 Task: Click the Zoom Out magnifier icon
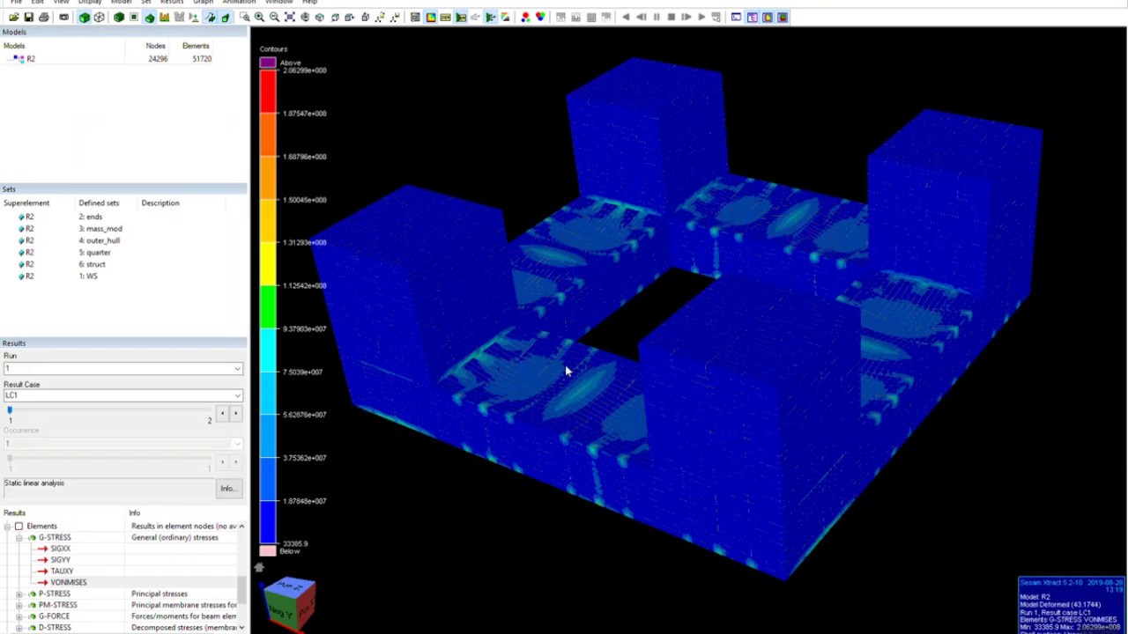tap(274, 17)
